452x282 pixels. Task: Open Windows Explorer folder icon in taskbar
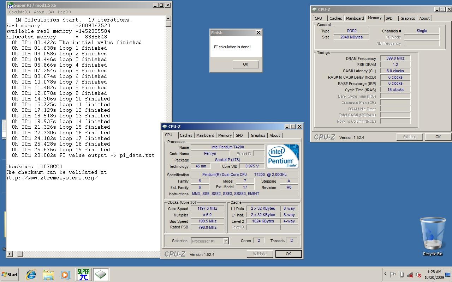pyautogui.click(x=48, y=275)
